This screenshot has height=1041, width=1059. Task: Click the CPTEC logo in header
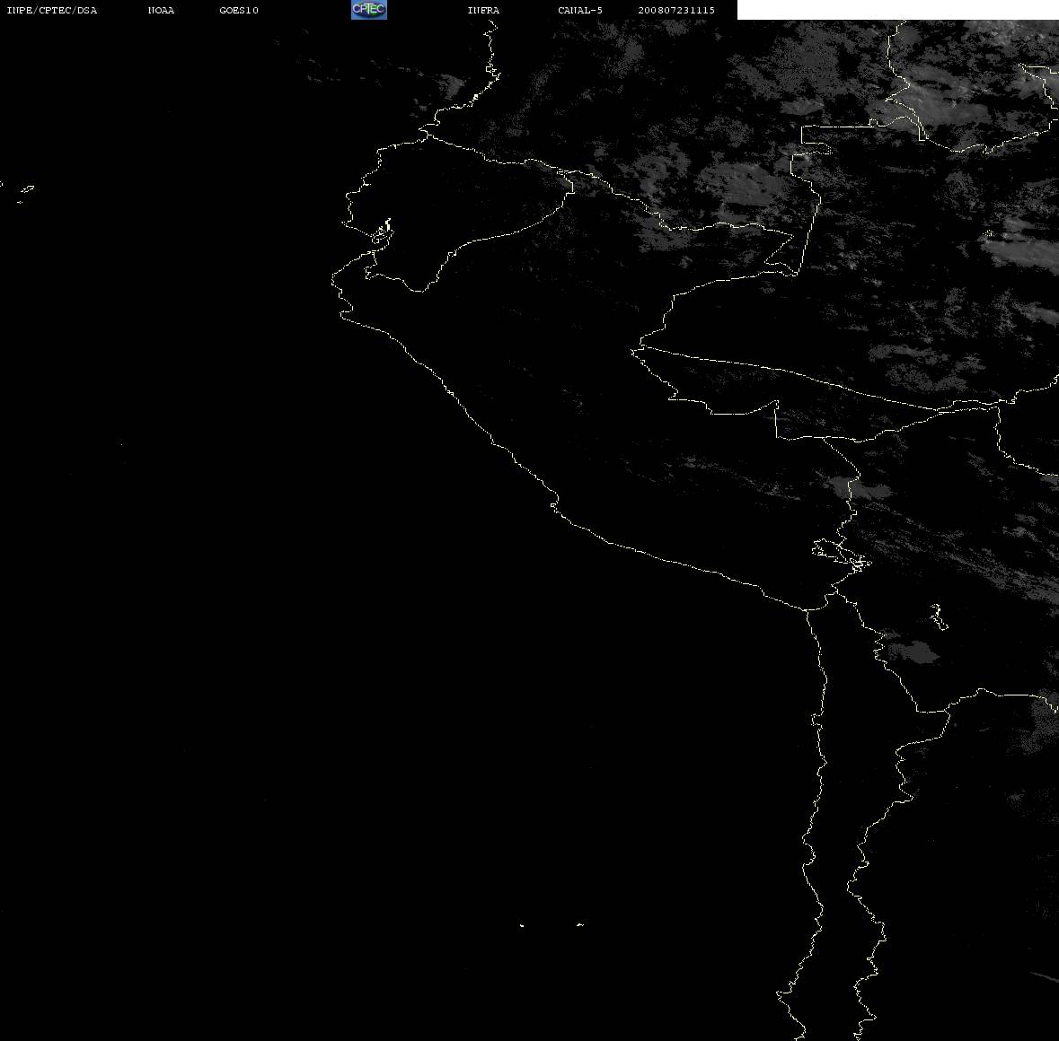click(369, 10)
